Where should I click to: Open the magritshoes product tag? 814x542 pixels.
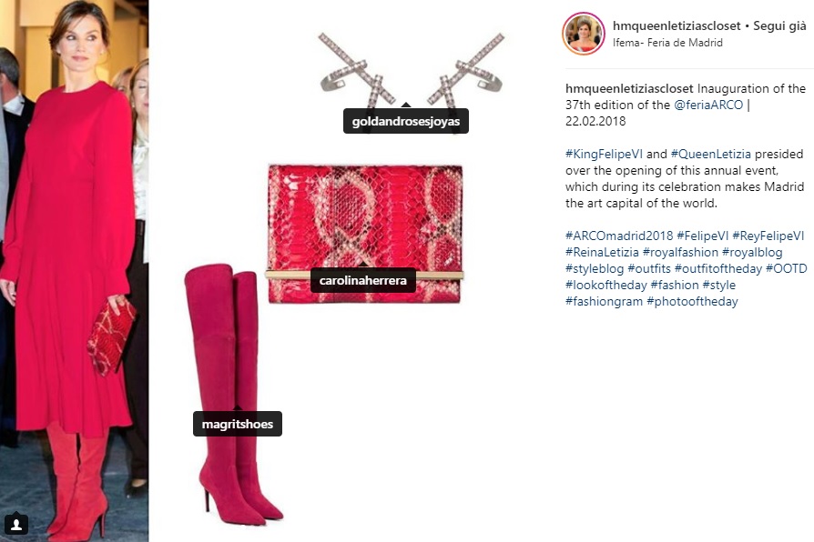238,425
